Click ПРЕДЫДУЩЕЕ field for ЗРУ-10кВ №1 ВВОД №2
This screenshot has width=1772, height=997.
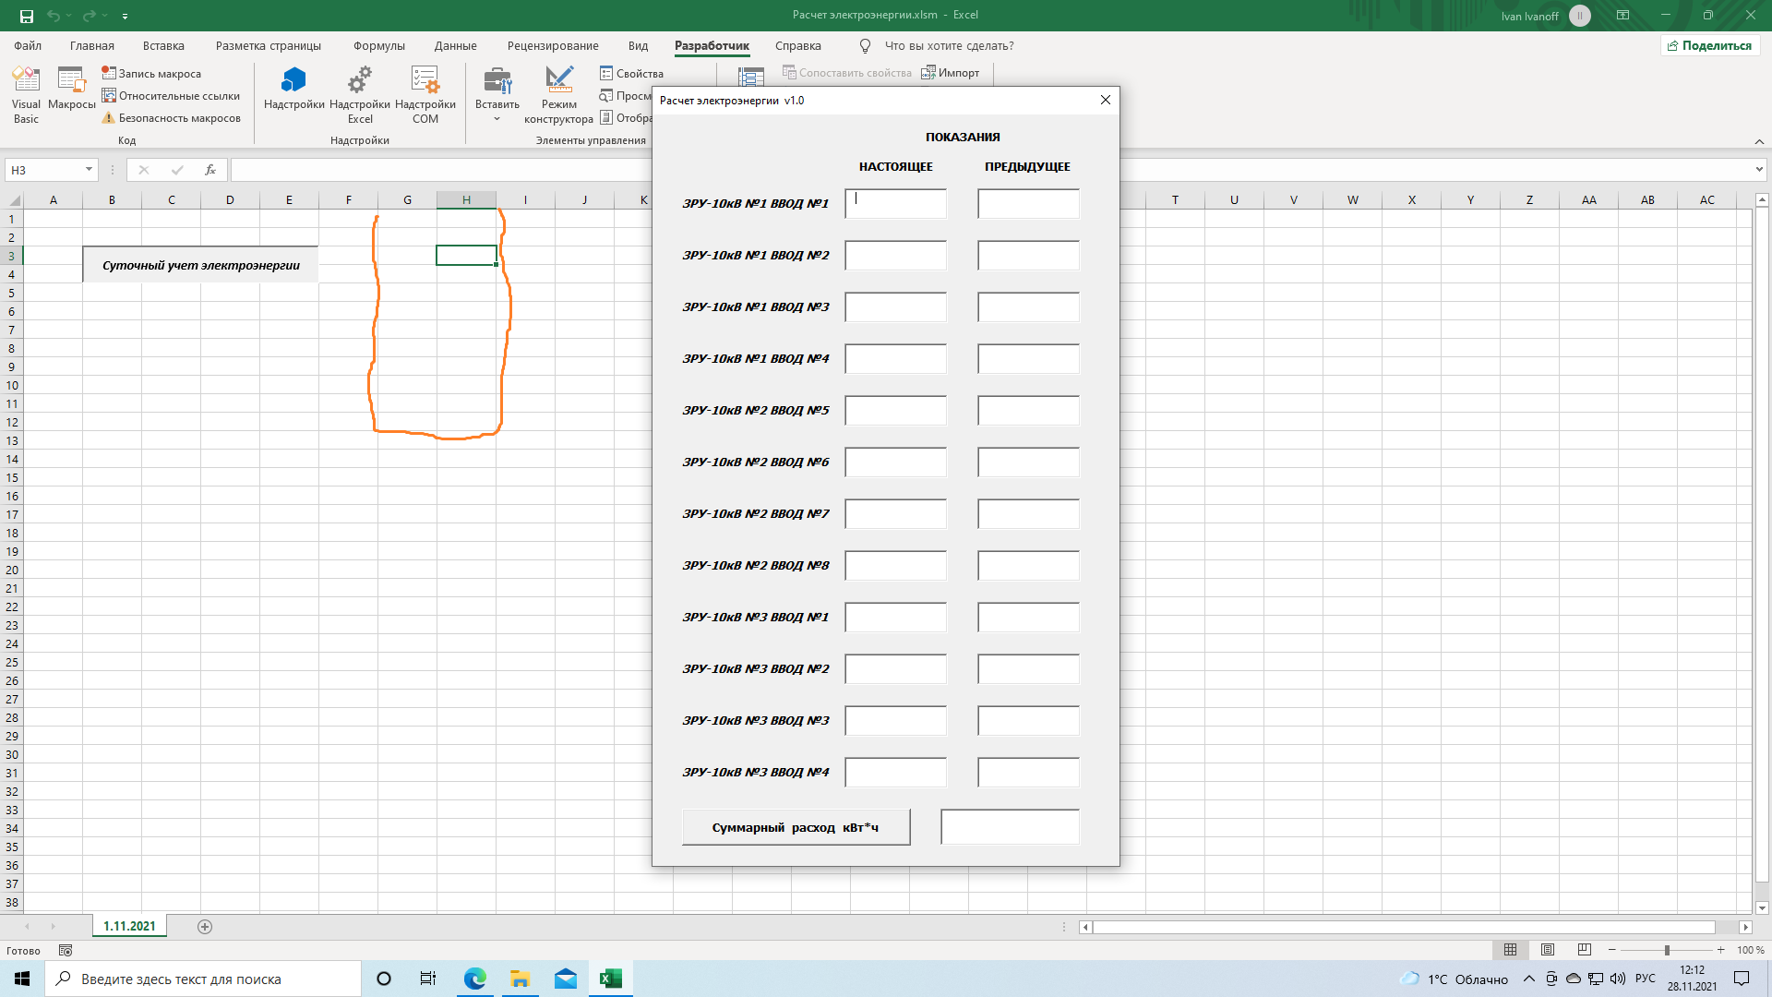click(1028, 256)
